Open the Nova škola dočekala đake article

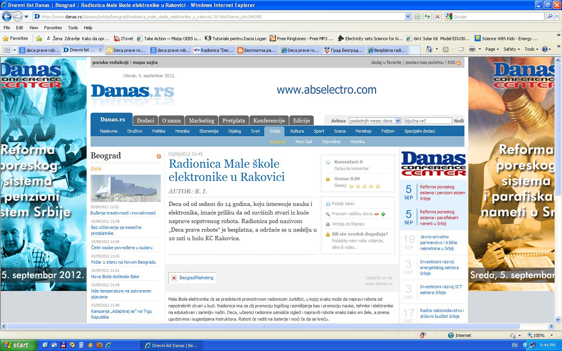pos(115,277)
